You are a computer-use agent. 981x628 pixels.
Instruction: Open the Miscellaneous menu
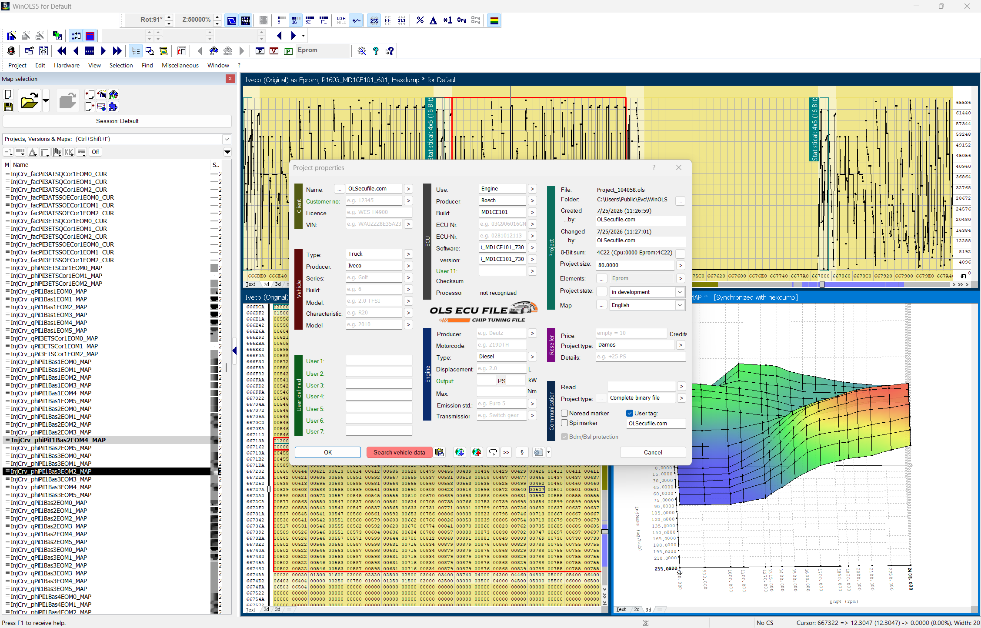pos(180,65)
